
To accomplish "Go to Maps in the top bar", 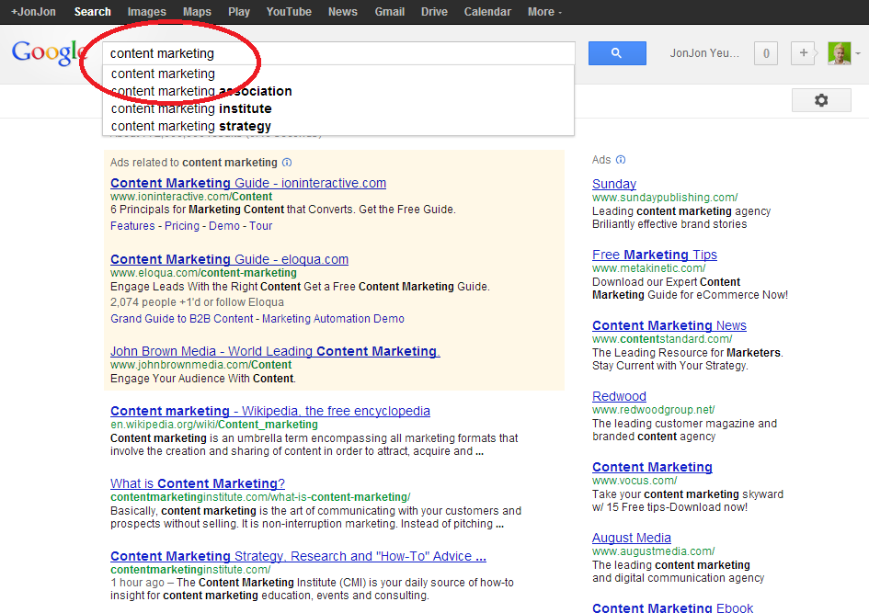I will 197,12.
